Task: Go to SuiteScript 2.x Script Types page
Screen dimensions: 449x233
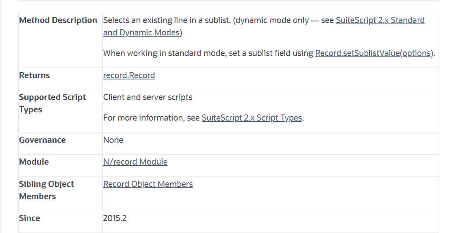Action: (x=252, y=118)
